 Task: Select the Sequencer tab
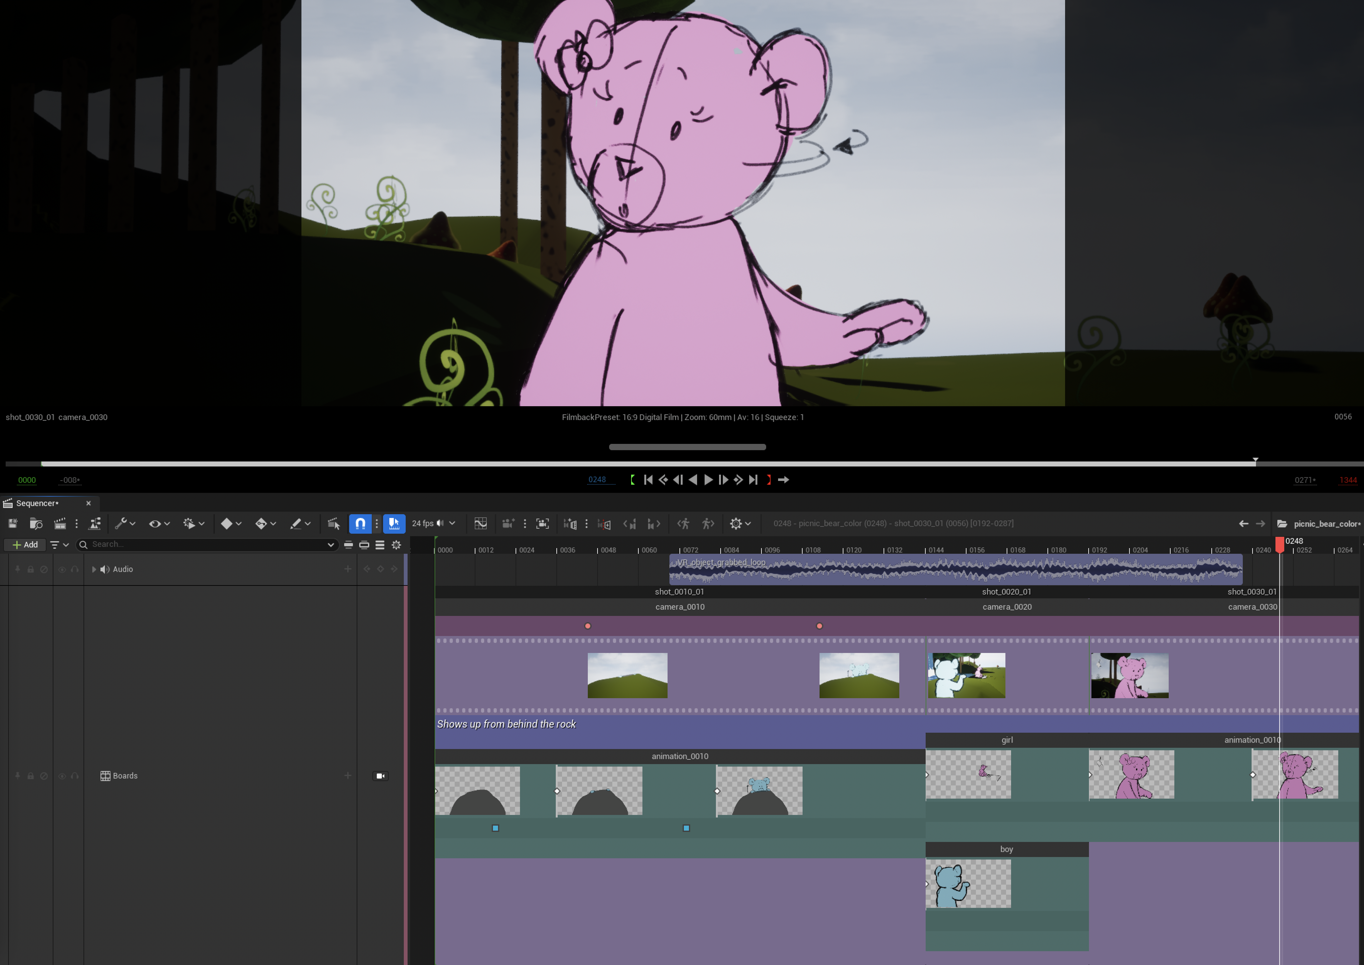pos(37,503)
